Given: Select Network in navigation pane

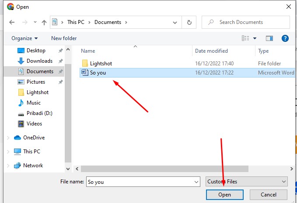Looking at the screenshot, I should click(x=33, y=166).
